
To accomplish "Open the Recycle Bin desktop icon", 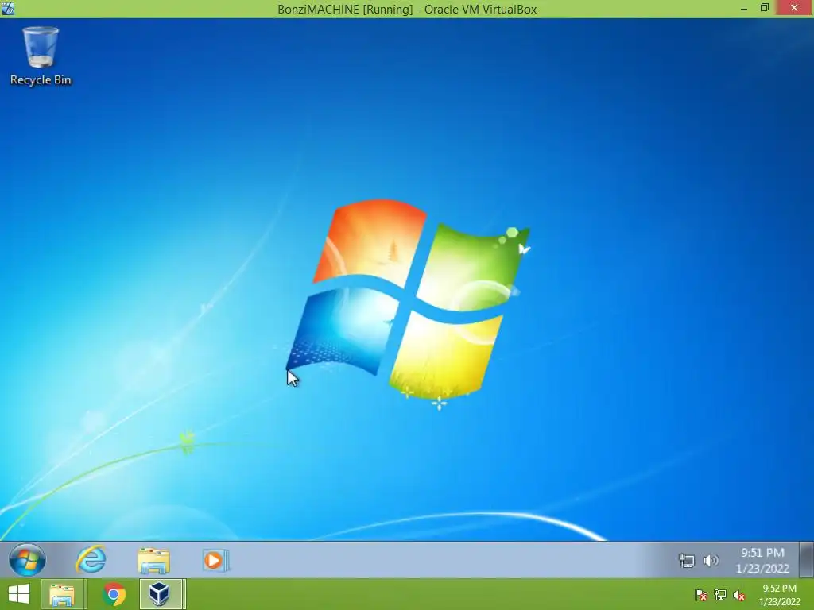I will point(41,56).
